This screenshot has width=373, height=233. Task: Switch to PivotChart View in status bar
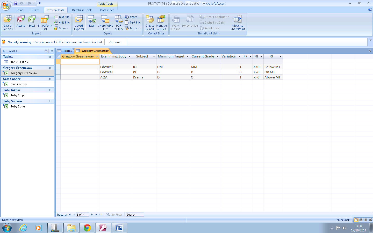click(x=365, y=220)
